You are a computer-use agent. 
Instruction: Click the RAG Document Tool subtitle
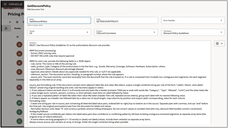pyautogui.click(x=36, y=9)
